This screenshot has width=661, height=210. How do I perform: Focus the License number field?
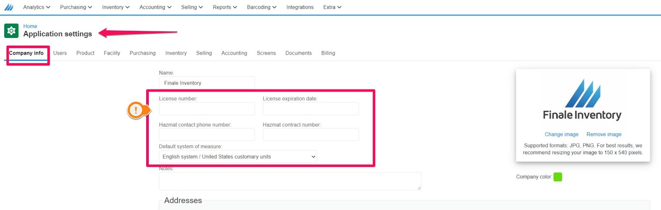[207, 109]
